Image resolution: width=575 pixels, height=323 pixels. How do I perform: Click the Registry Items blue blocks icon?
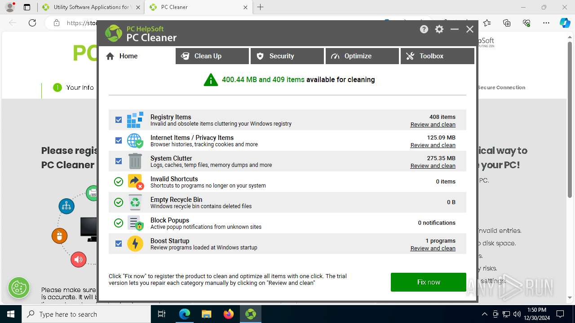[x=135, y=120]
